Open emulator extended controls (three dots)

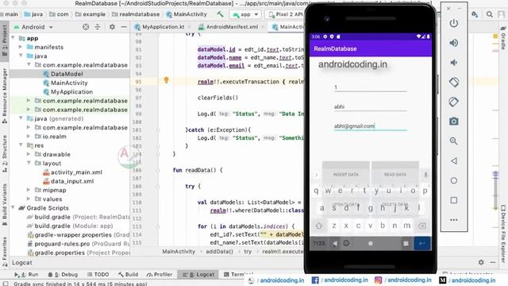453,220
